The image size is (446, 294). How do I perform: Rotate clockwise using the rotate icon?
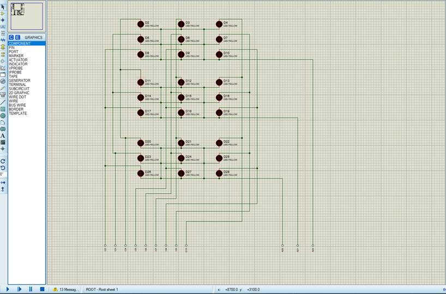(x=3, y=161)
